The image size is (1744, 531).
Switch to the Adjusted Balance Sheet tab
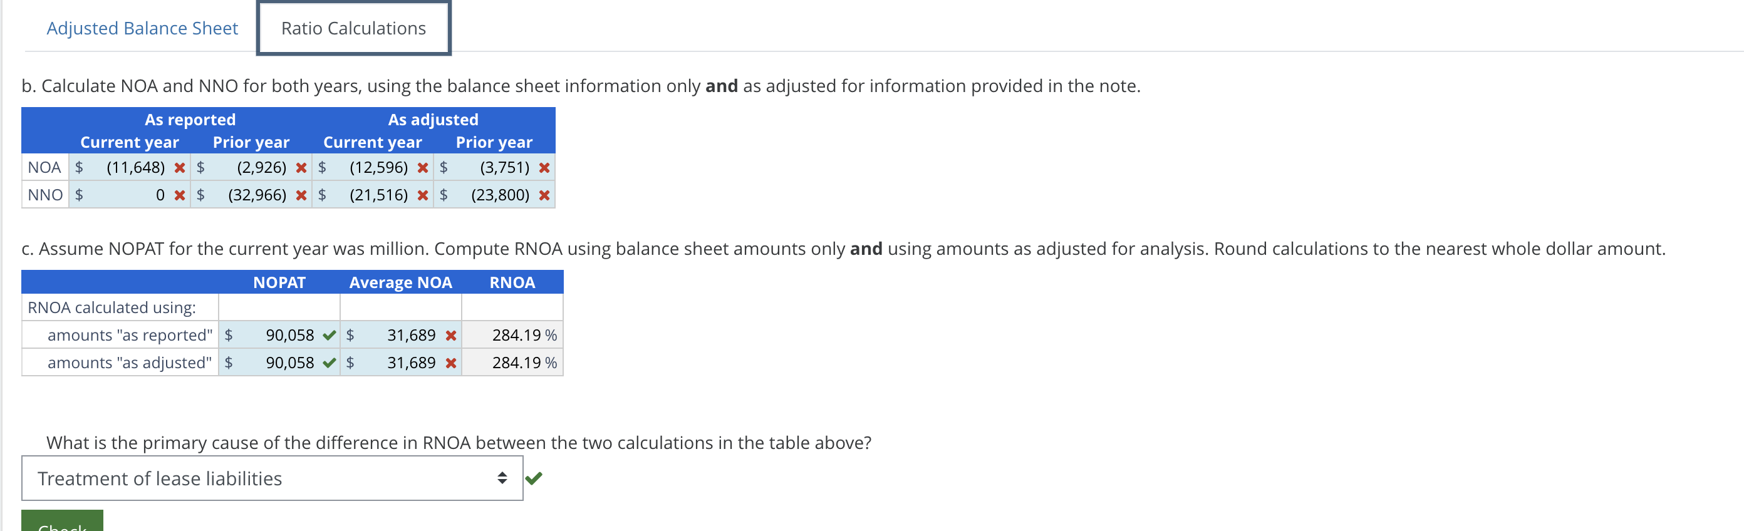tap(142, 28)
